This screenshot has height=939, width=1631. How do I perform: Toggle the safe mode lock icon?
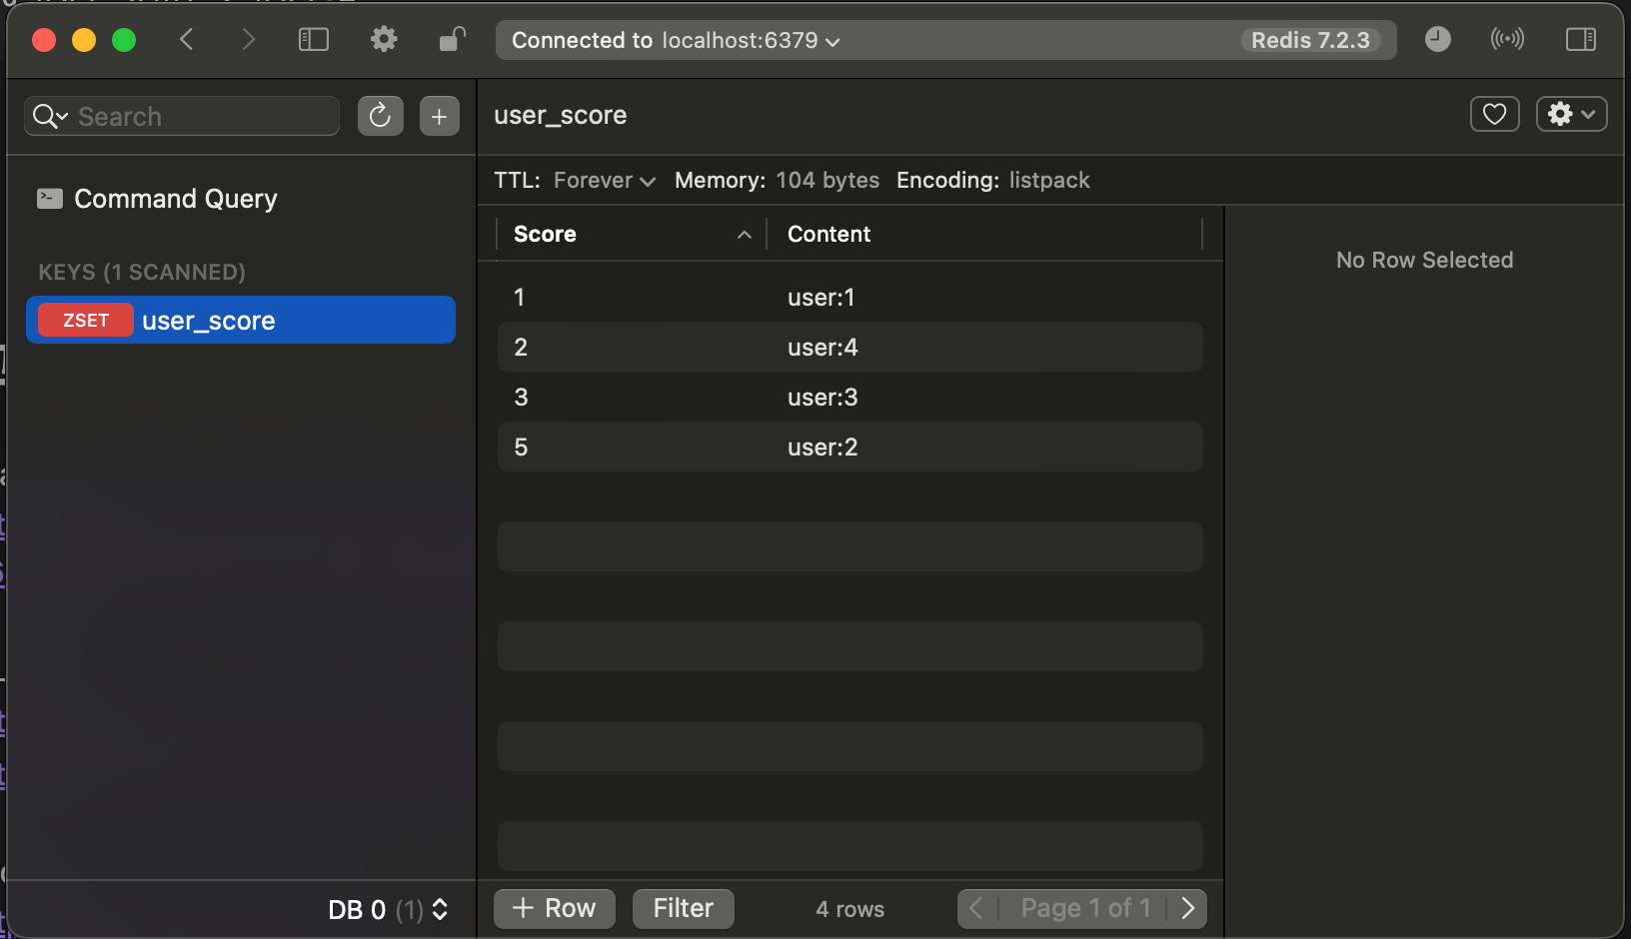(452, 40)
